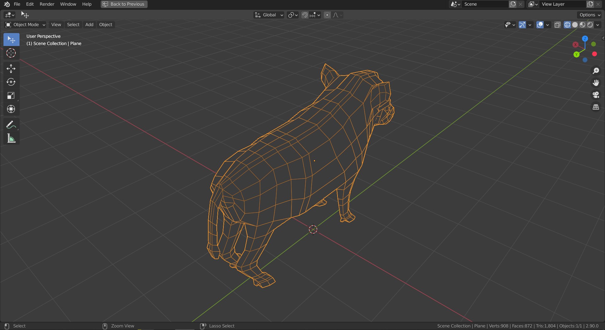Open the snapping options dropdown
Screen dimensions: 605x330
(x=315, y=15)
